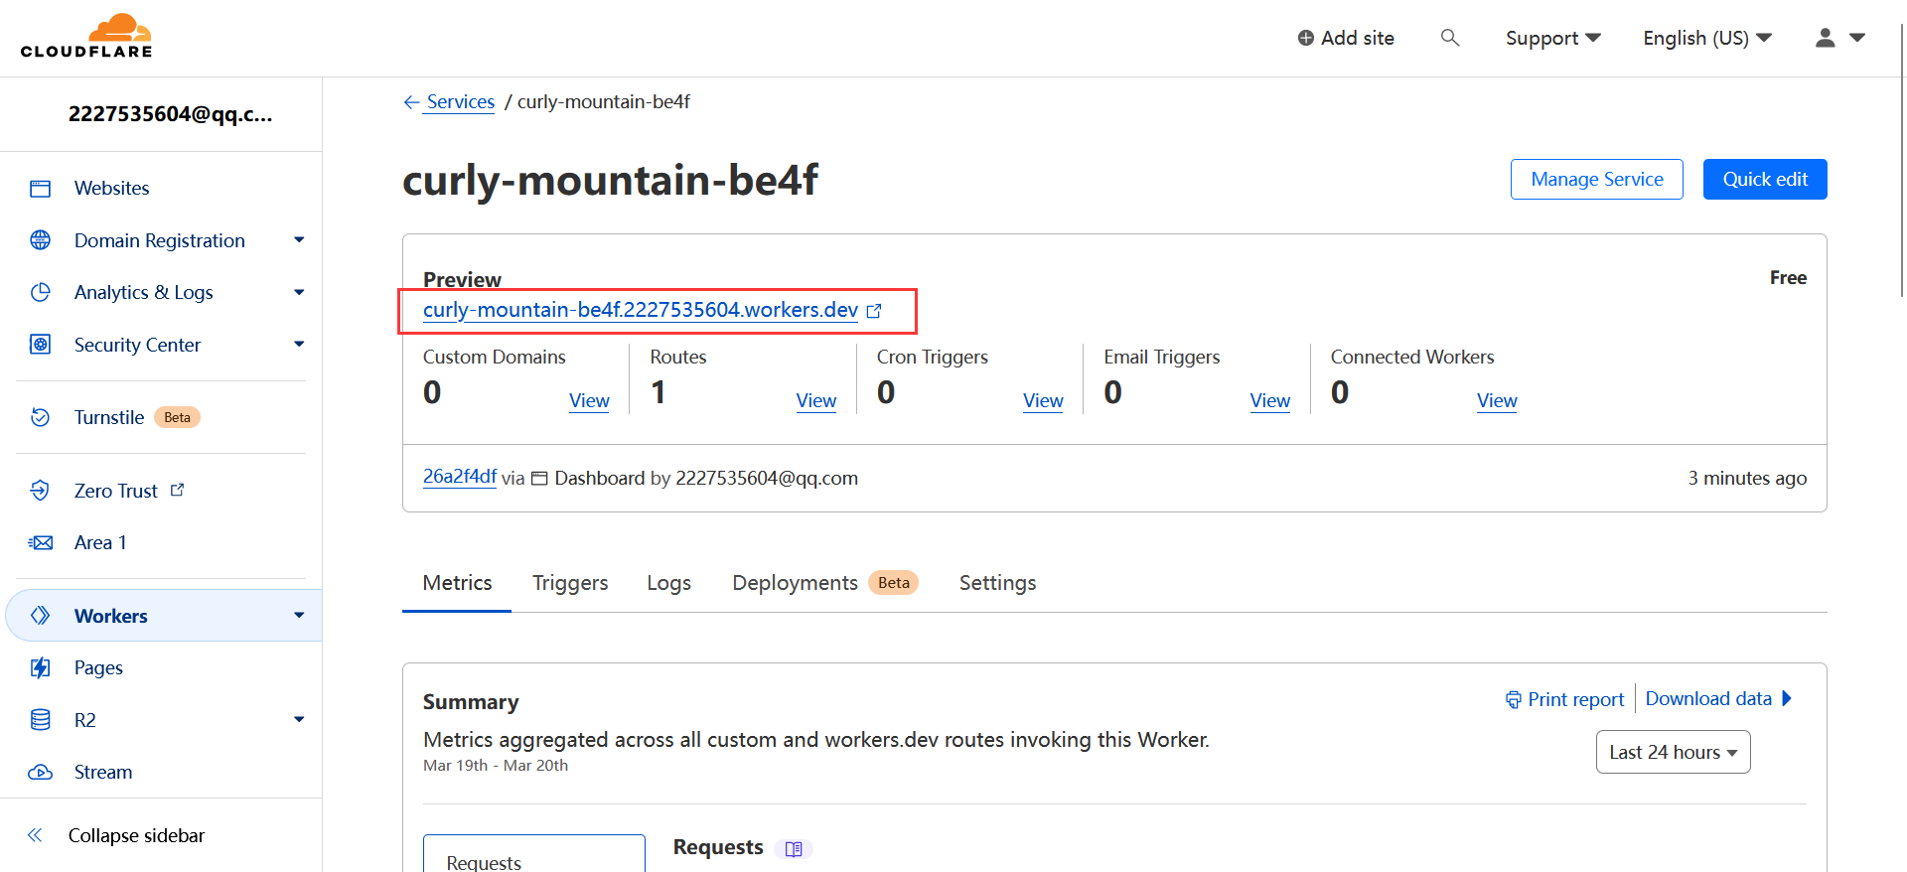Screen dimensions: 1907x872
Task: Open the Last 24 hours dropdown
Action: [x=1673, y=753]
